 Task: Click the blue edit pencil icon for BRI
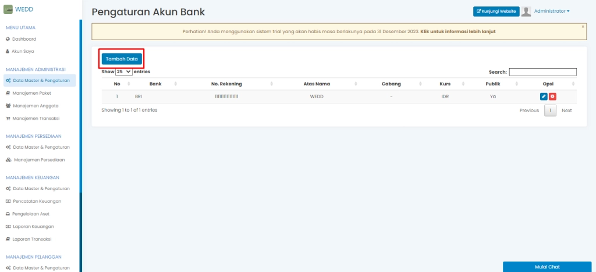point(544,96)
